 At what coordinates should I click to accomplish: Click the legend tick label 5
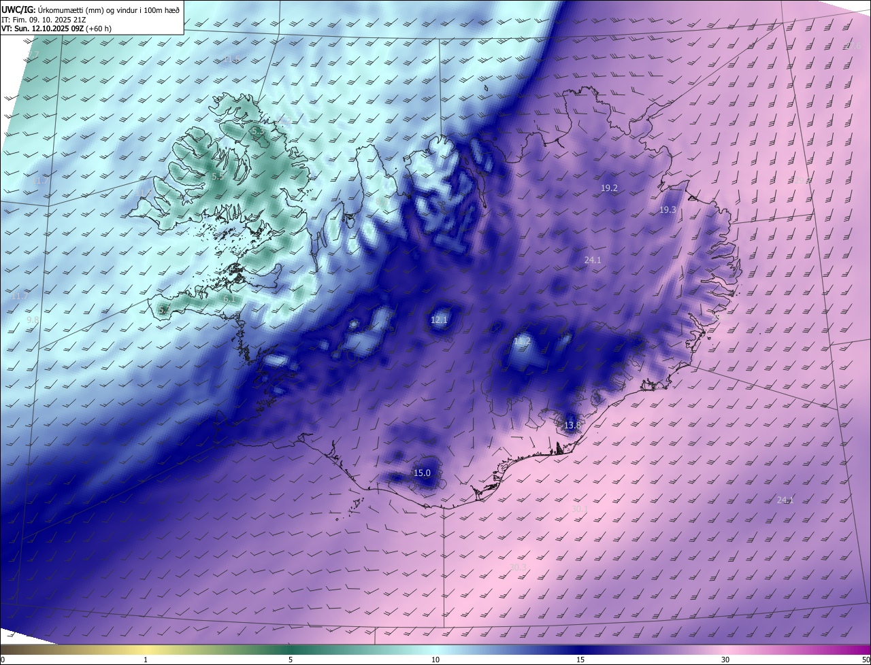tap(291, 660)
